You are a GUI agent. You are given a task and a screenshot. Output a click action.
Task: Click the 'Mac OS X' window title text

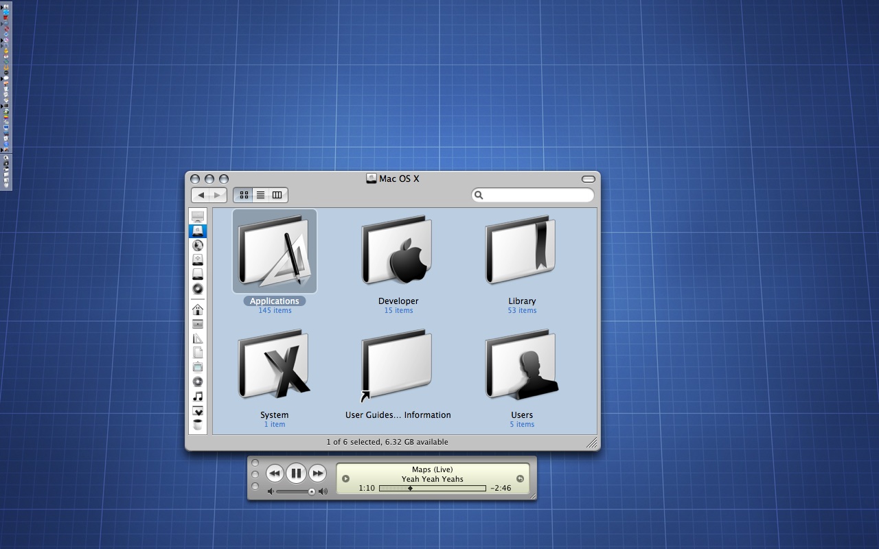click(x=399, y=178)
